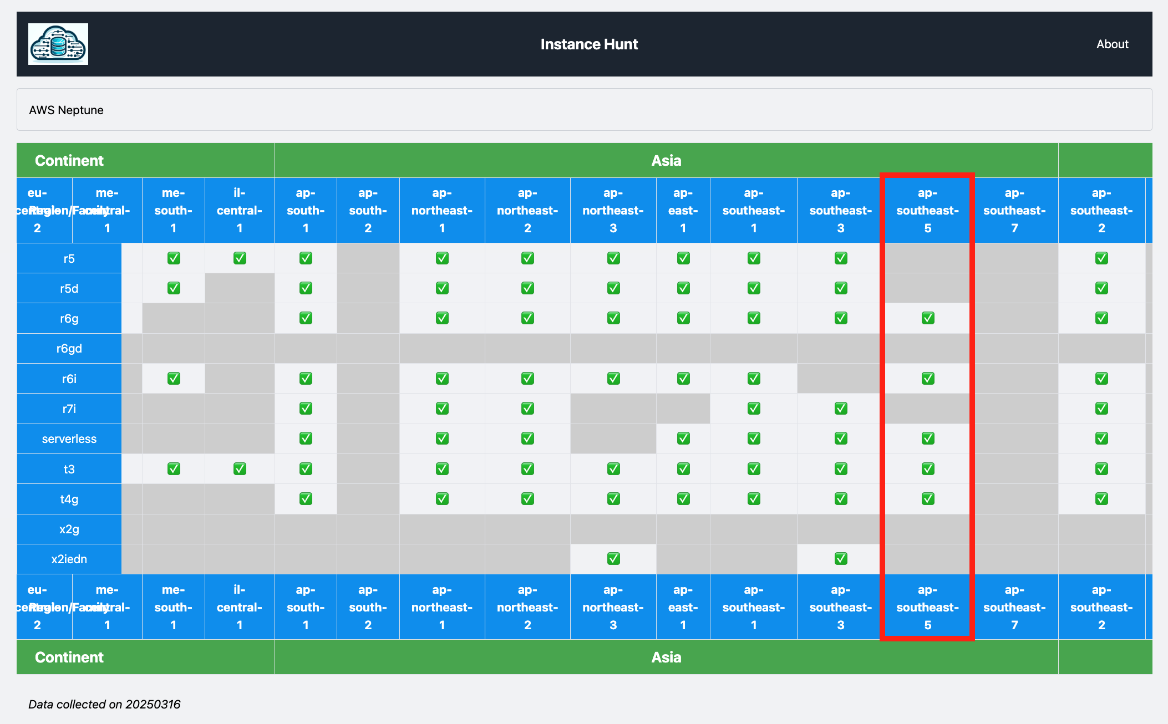
Task: Click x2iedn checkmark under ap-northeast-3
Action: tap(613, 559)
